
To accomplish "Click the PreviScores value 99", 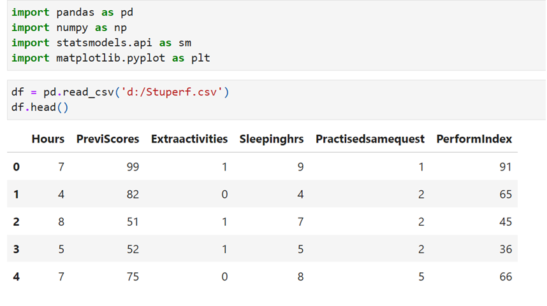I will click(132, 167).
